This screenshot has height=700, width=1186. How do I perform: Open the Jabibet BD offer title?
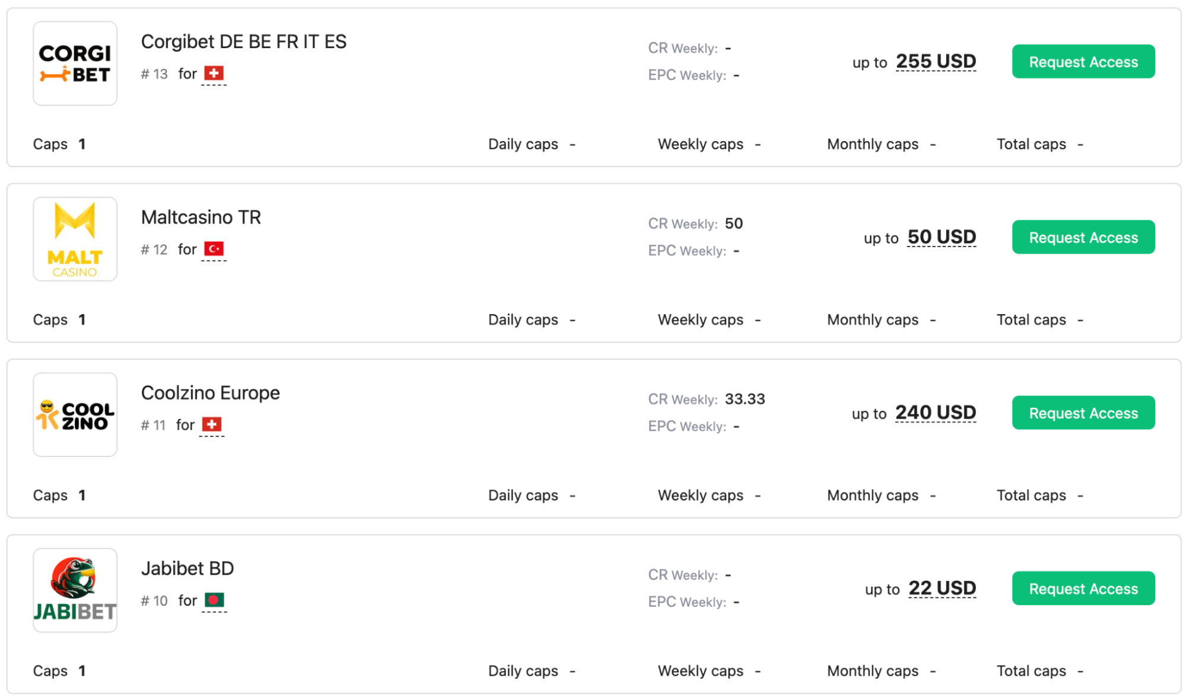(x=187, y=568)
